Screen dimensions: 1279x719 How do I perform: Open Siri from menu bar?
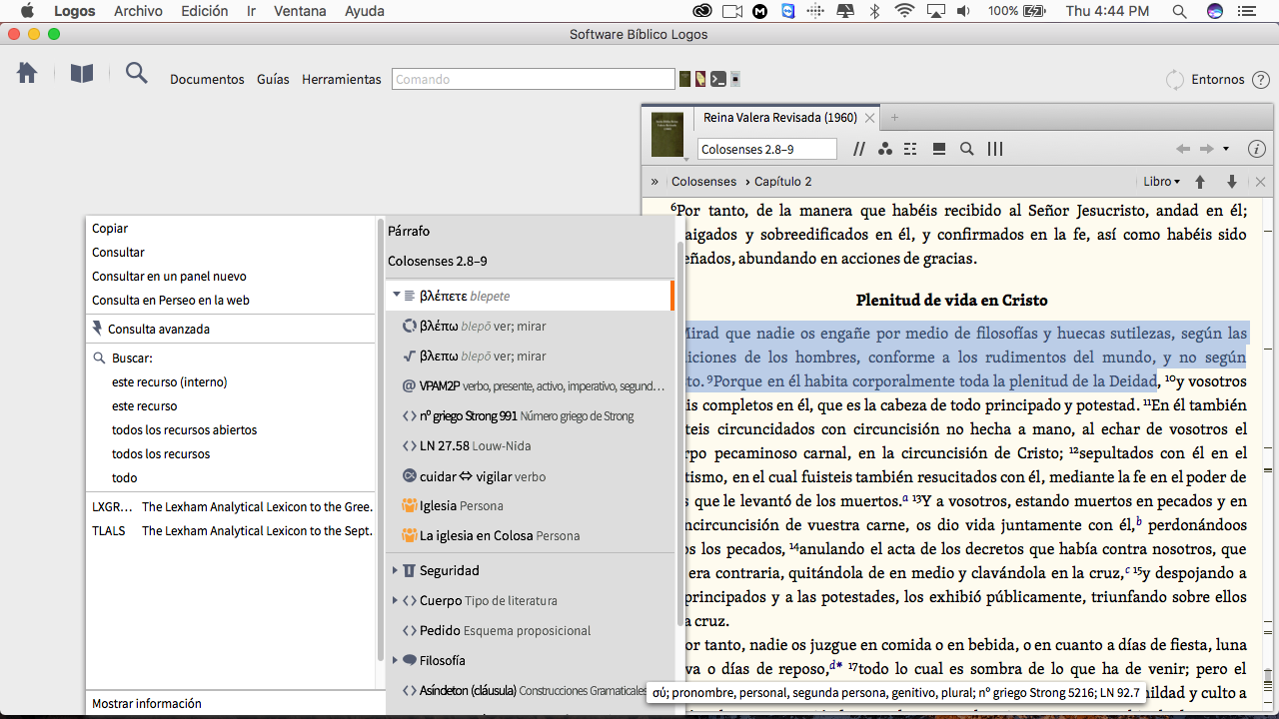pyautogui.click(x=1215, y=11)
